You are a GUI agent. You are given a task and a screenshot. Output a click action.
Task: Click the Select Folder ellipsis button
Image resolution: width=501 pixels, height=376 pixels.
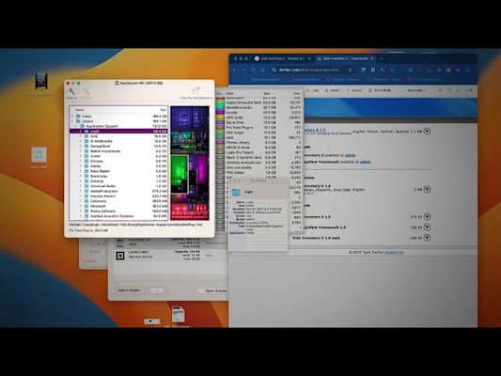(157, 290)
